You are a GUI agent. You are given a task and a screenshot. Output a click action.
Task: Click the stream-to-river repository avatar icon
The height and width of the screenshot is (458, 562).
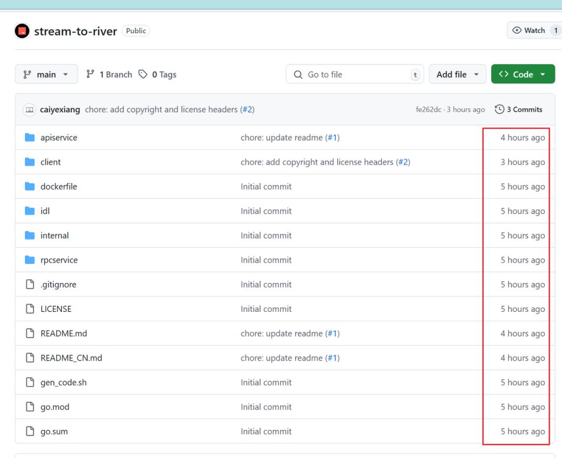(22, 31)
